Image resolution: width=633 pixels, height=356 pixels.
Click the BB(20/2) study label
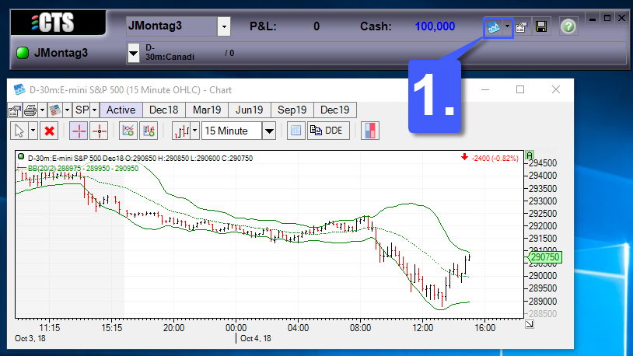click(x=82, y=169)
